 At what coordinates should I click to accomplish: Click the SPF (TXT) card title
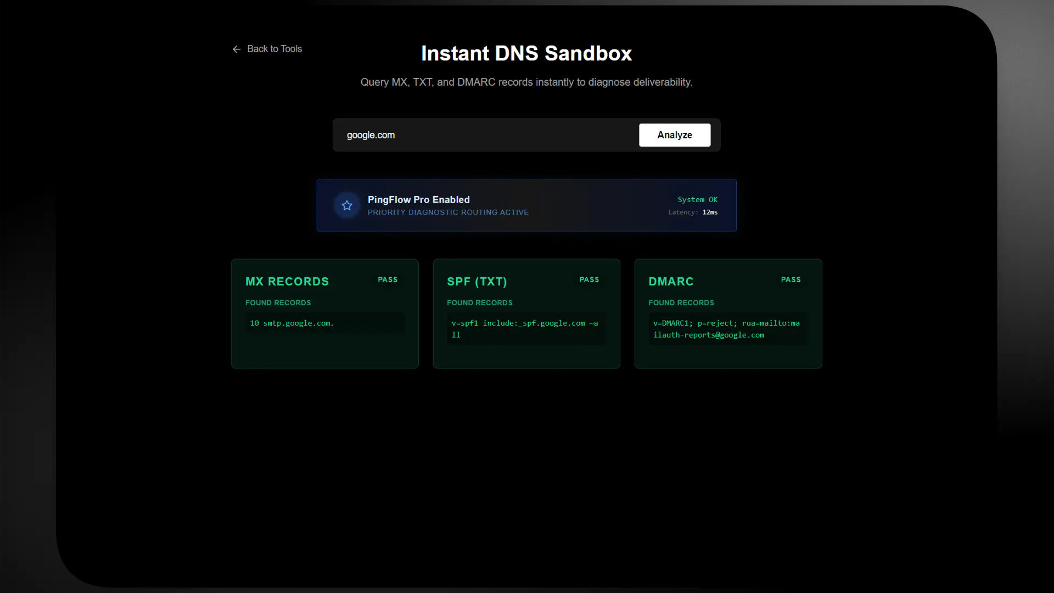click(477, 282)
